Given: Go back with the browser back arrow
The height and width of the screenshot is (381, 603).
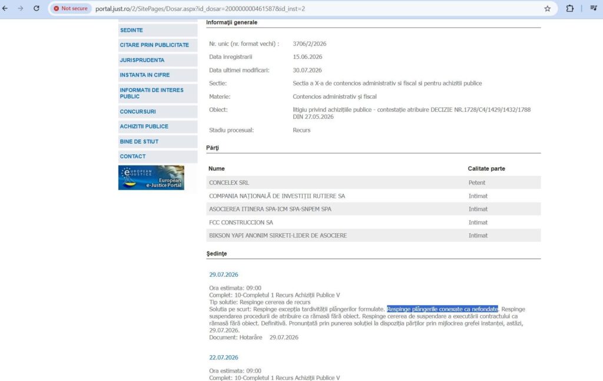Looking at the screenshot, I should coord(5,8).
